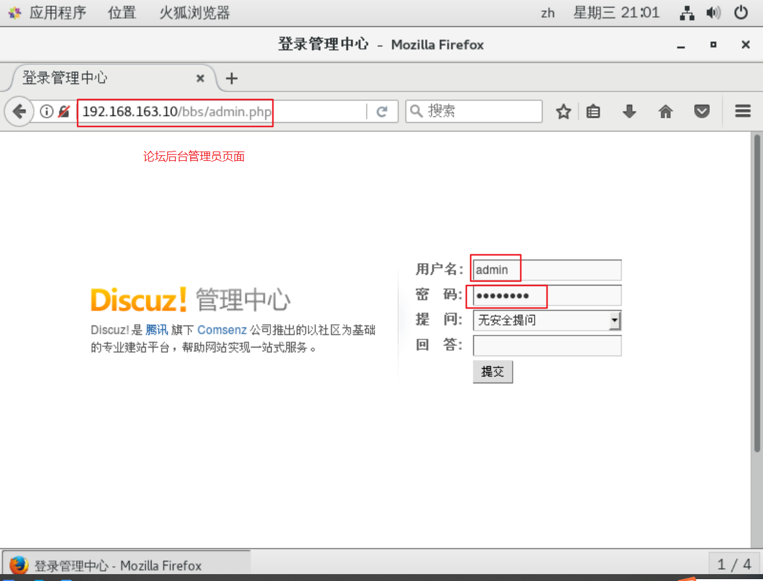Click the search magnifier icon in search box

click(x=416, y=111)
